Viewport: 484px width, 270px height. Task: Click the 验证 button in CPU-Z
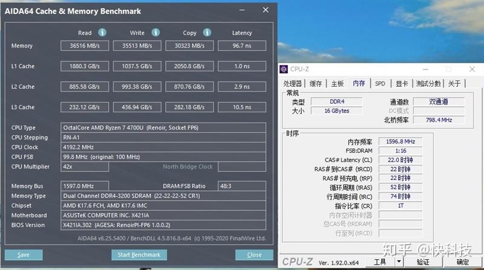pyautogui.click(x=423, y=262)
